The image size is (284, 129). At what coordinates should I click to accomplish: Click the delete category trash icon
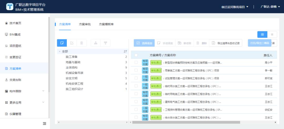[82, 43]
